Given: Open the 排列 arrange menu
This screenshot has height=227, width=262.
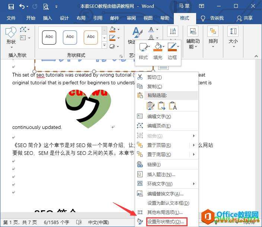Looking at the screenshot, I should (x=213, y=37).
